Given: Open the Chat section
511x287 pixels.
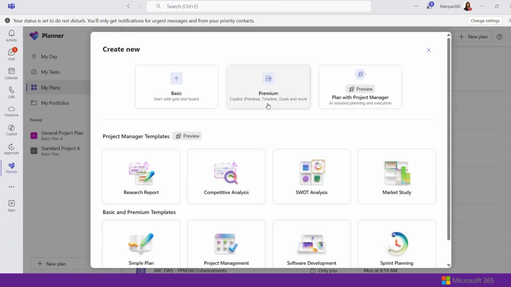Looking at the screenshot, I should click(11, 54).
